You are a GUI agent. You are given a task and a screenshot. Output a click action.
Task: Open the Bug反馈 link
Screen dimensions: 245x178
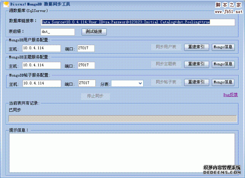coord(230,95)
